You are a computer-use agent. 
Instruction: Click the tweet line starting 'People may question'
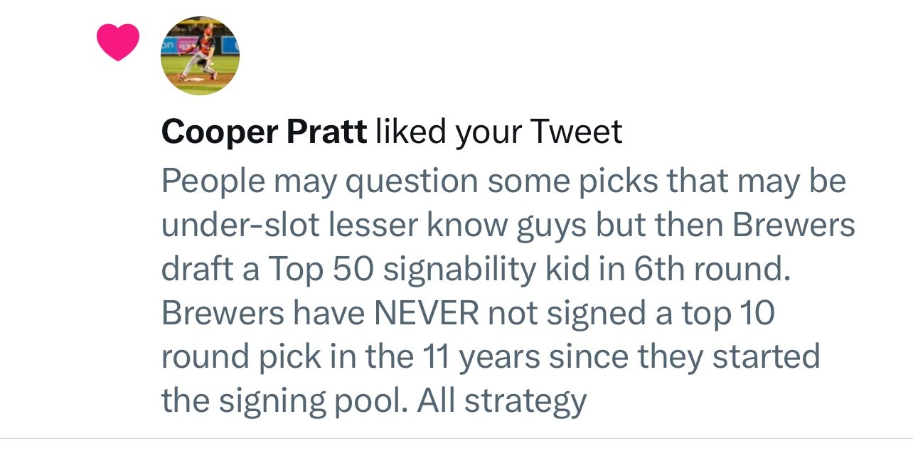[503, 182]
